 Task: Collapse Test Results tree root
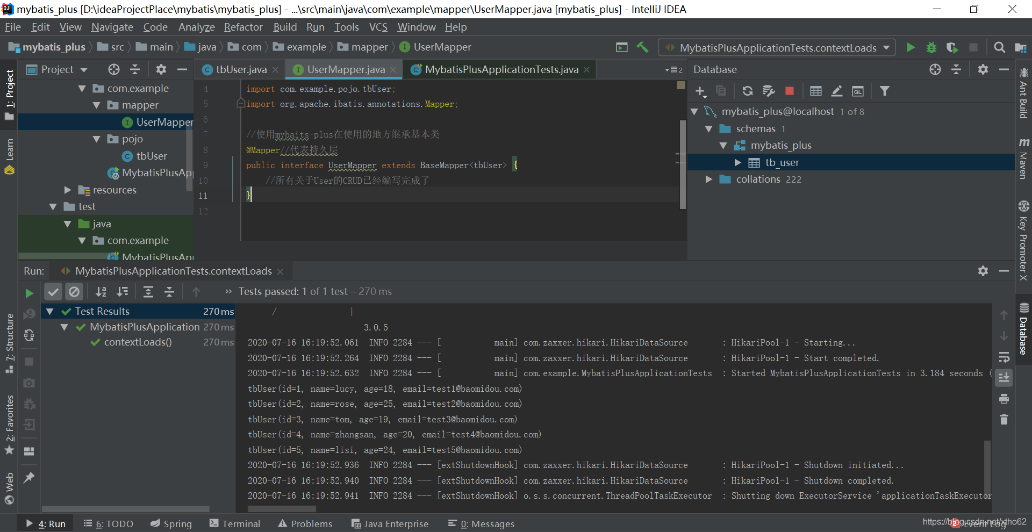50,311
